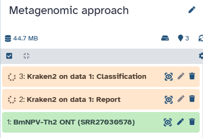
Task: Toggle the select all datasets checkbox
Action: (9, 56)
